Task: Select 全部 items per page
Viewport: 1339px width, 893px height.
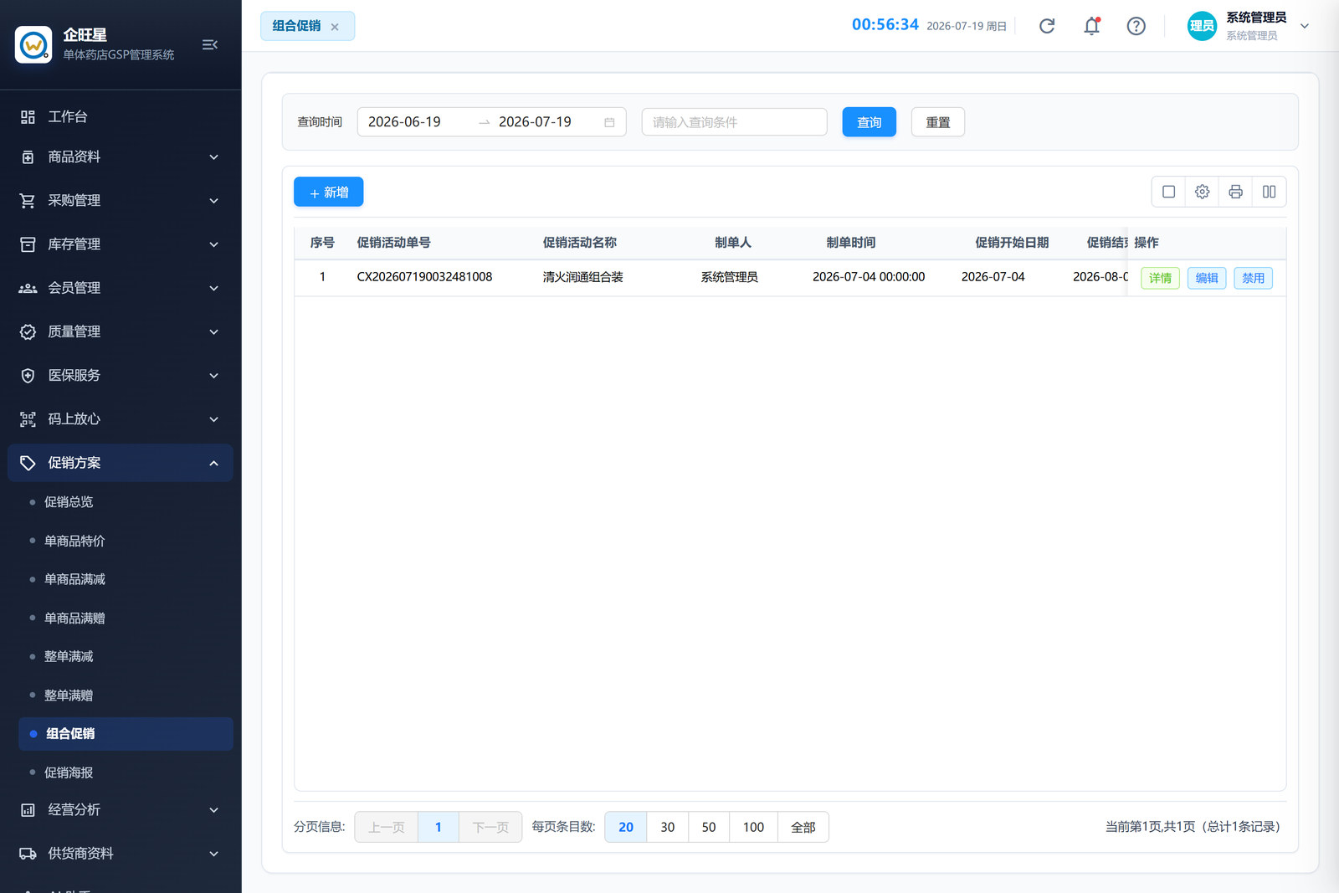Action: click(803, 827)
